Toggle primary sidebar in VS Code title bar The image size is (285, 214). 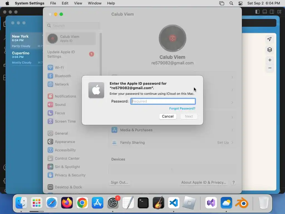pyautogui.click(x=257, y=12)
